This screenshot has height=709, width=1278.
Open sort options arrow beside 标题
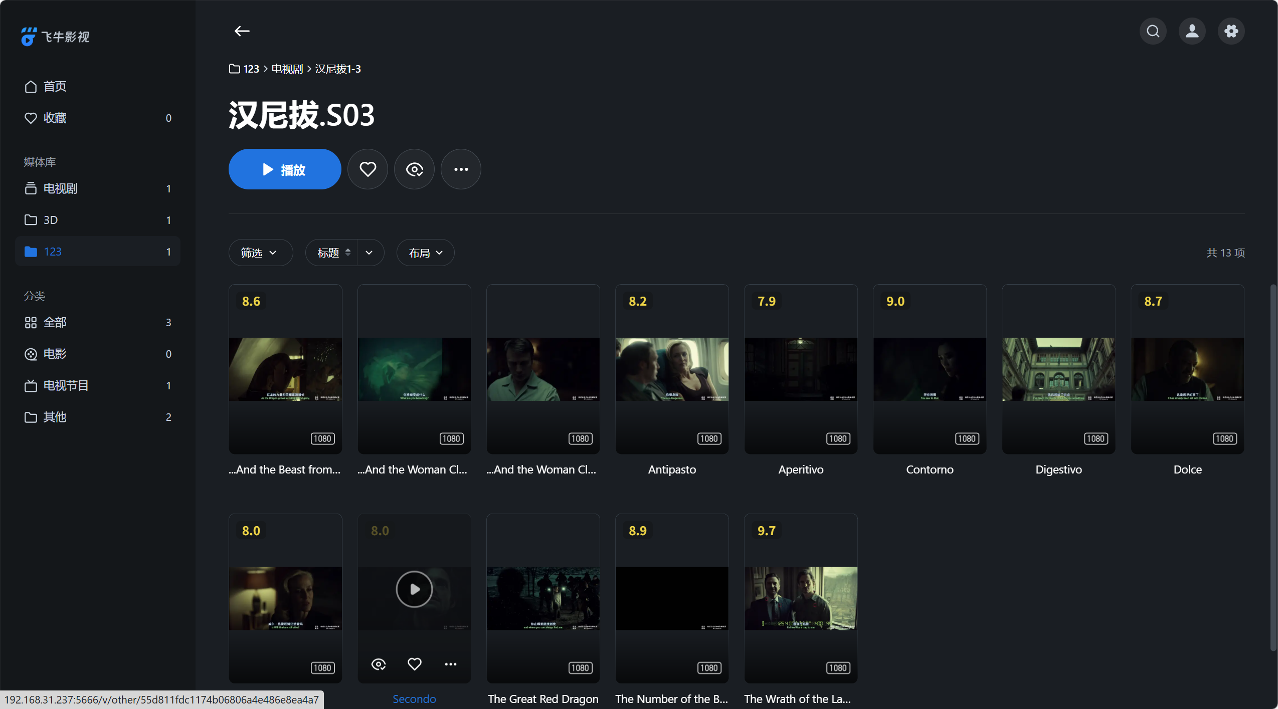click(370, 253)
